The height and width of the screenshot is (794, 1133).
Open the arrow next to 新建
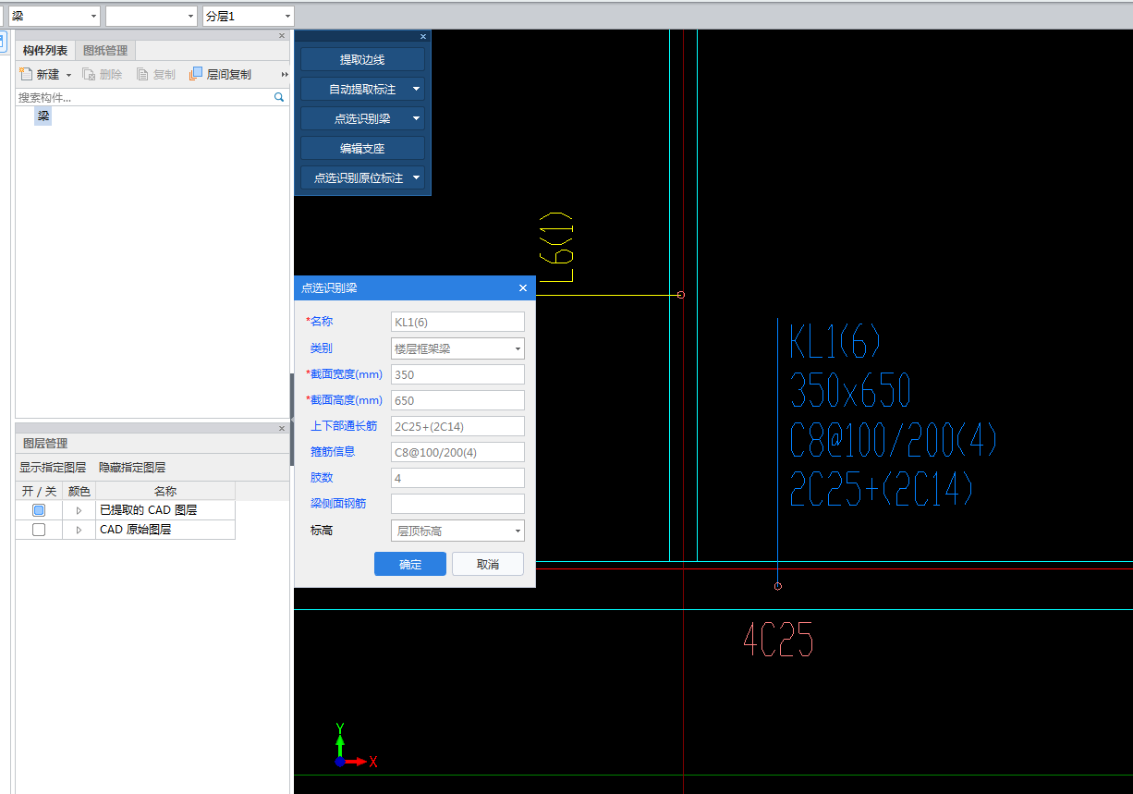(68, 75)
